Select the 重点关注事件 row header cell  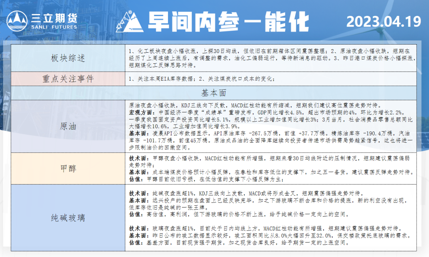click(x=68, y=79)
